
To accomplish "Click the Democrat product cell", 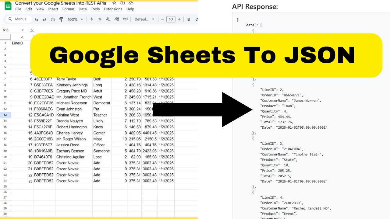I will [x=102, y=103].
